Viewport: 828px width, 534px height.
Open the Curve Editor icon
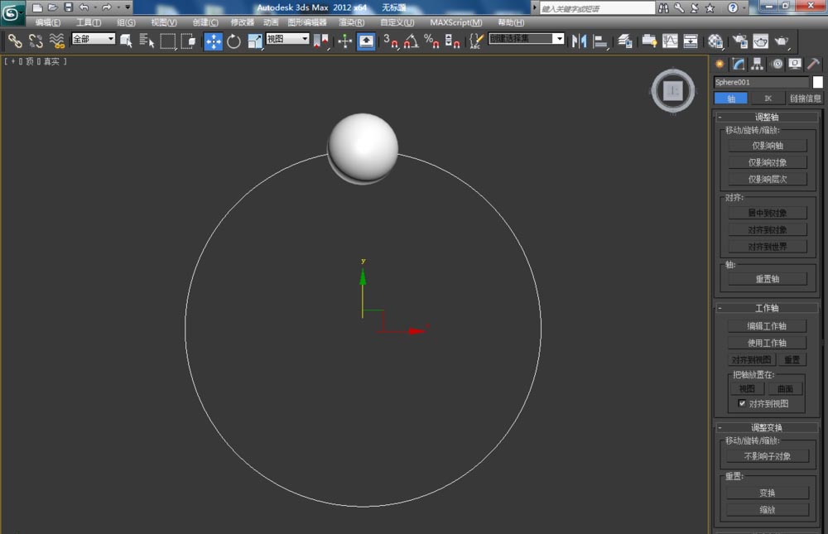click(670, 41)
